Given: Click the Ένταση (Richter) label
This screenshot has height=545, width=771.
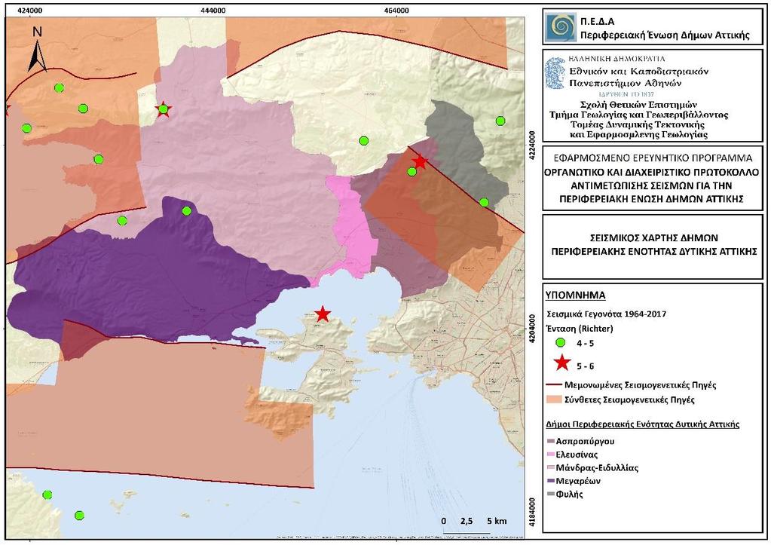Looking at the screenshot, I should pyautogui.click(x=580, y=328).
